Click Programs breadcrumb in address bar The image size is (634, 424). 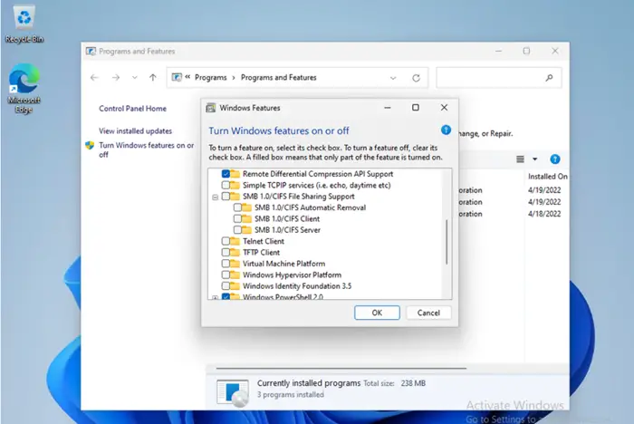(211, 77)
